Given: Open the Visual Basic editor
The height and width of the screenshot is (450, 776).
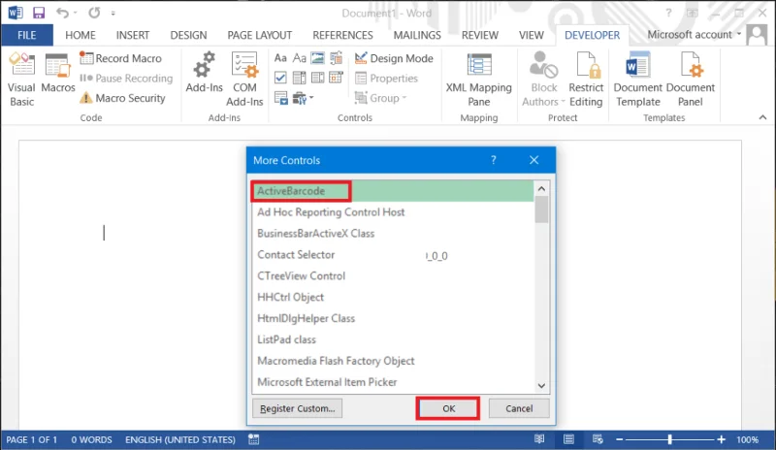Looking at the screenshot, I should [21, 80].
